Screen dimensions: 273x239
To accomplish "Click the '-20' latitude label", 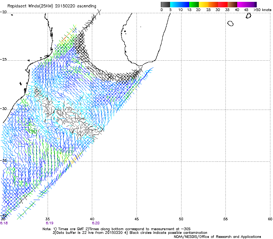I will coord(3,12).
